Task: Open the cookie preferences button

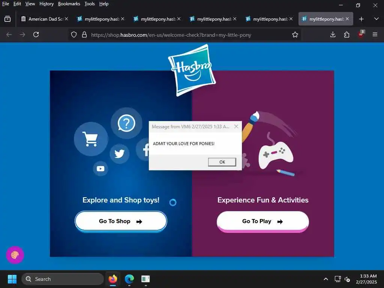Action: pos(15,255)
